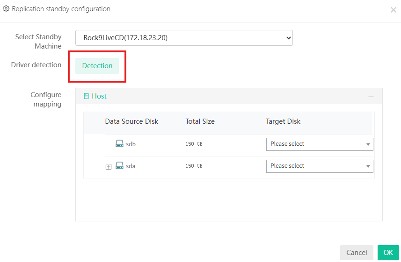Click the sdb disk drive icon

119,144
